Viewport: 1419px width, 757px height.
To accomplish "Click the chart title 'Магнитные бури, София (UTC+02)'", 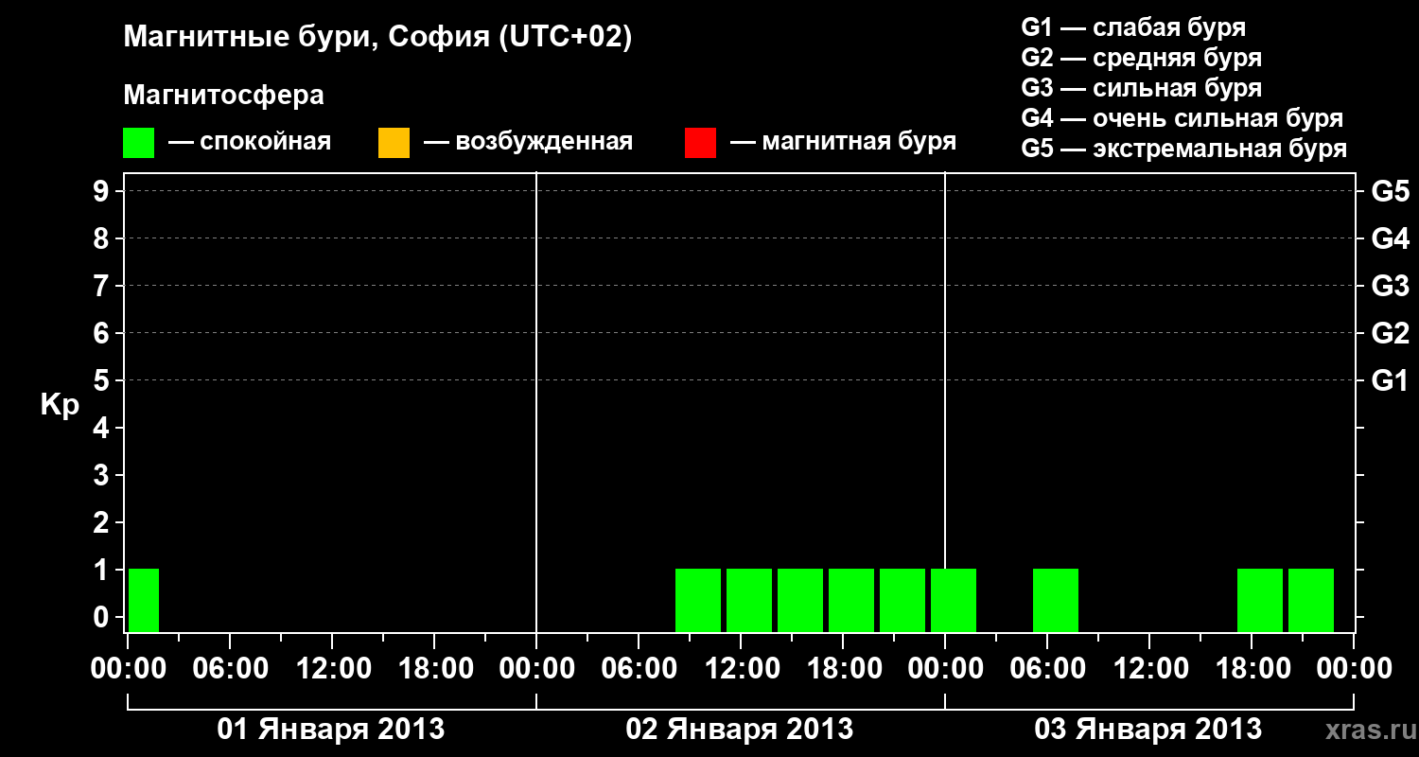I will [x=377, y=38].
